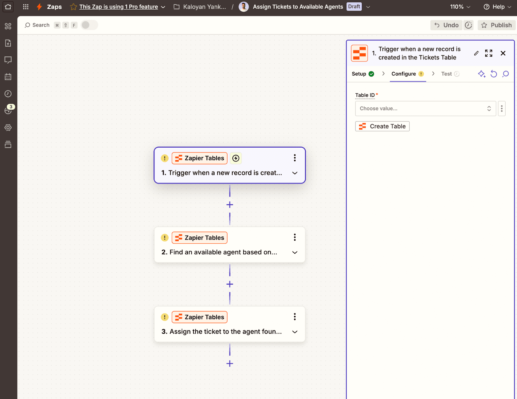Open the Kaloyan Yank... folder breadcrumb
The height and width of the screenshot is (399, 517).
(x=200, y=7)
